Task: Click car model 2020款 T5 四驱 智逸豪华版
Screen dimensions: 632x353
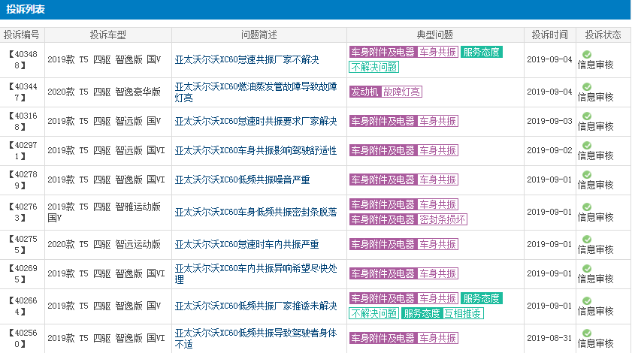Action: pos(104,92)
